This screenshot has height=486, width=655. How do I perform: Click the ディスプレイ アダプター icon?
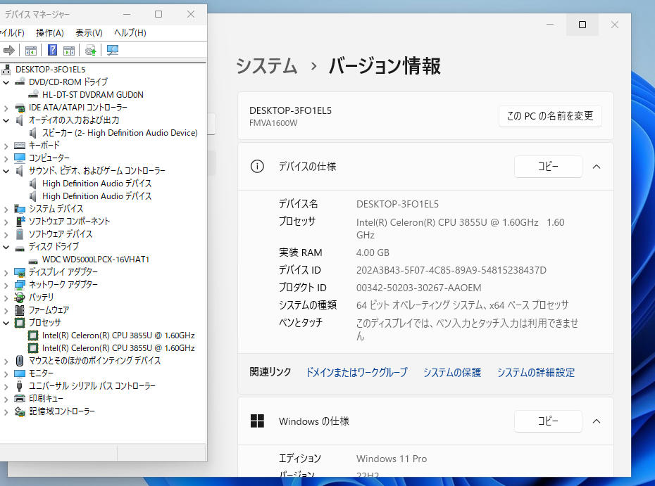click(20, 272)
